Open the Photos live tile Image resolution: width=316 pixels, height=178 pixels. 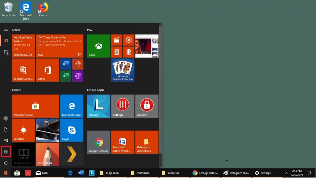click(147, 46)
